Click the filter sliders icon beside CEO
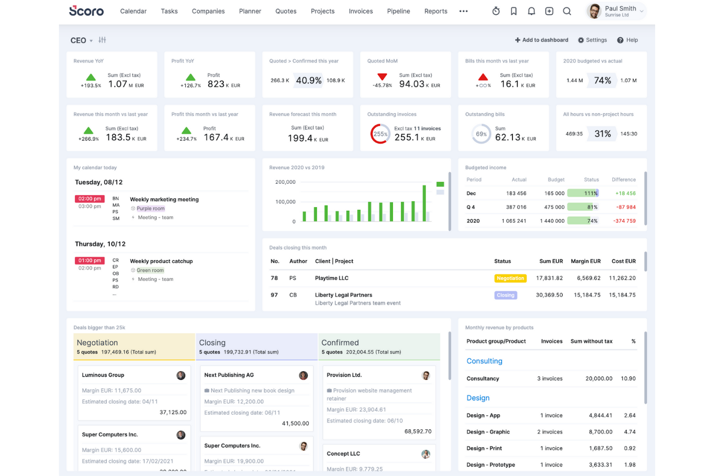The width and height of the screenshot is (714, 476). point(102,40)
